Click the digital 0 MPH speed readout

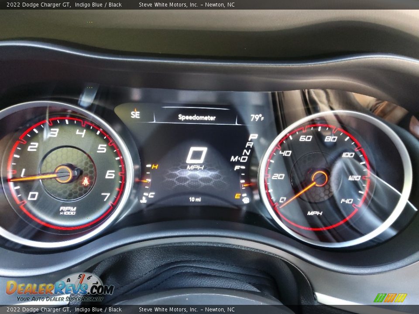click(x=196, y=159)
